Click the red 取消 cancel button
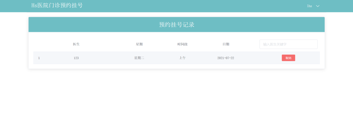The image size is (353, 139). [288, 58]
